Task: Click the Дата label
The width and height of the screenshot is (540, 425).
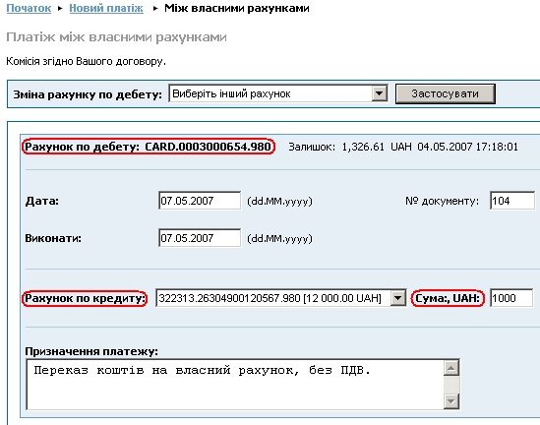Action: coord(42,201)
